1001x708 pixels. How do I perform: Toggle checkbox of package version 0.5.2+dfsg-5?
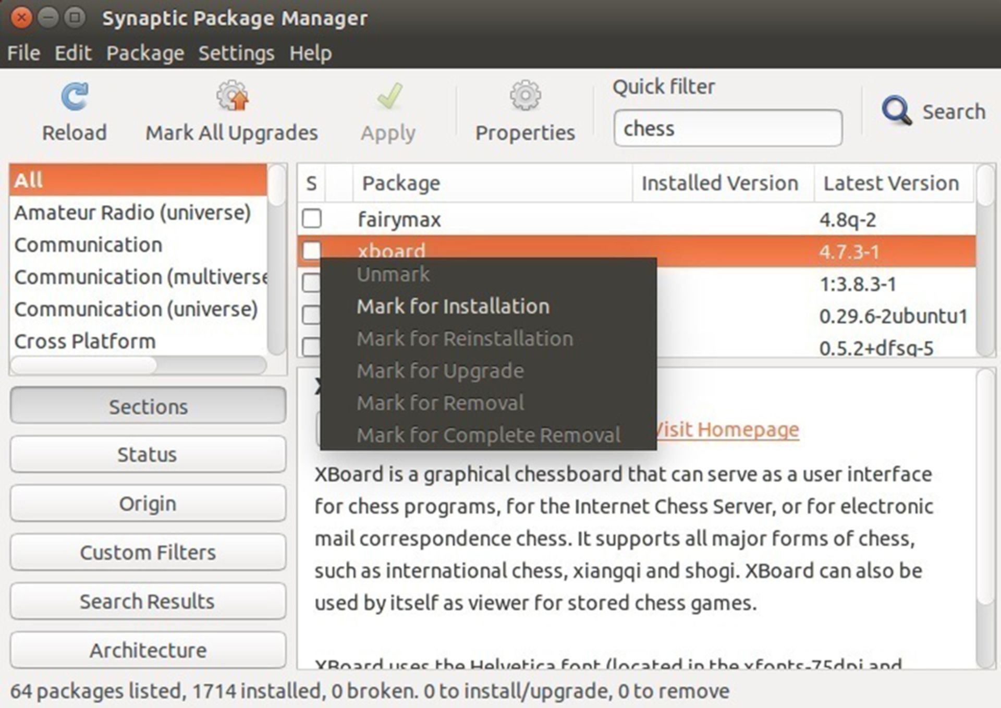(x=311, y=346)
